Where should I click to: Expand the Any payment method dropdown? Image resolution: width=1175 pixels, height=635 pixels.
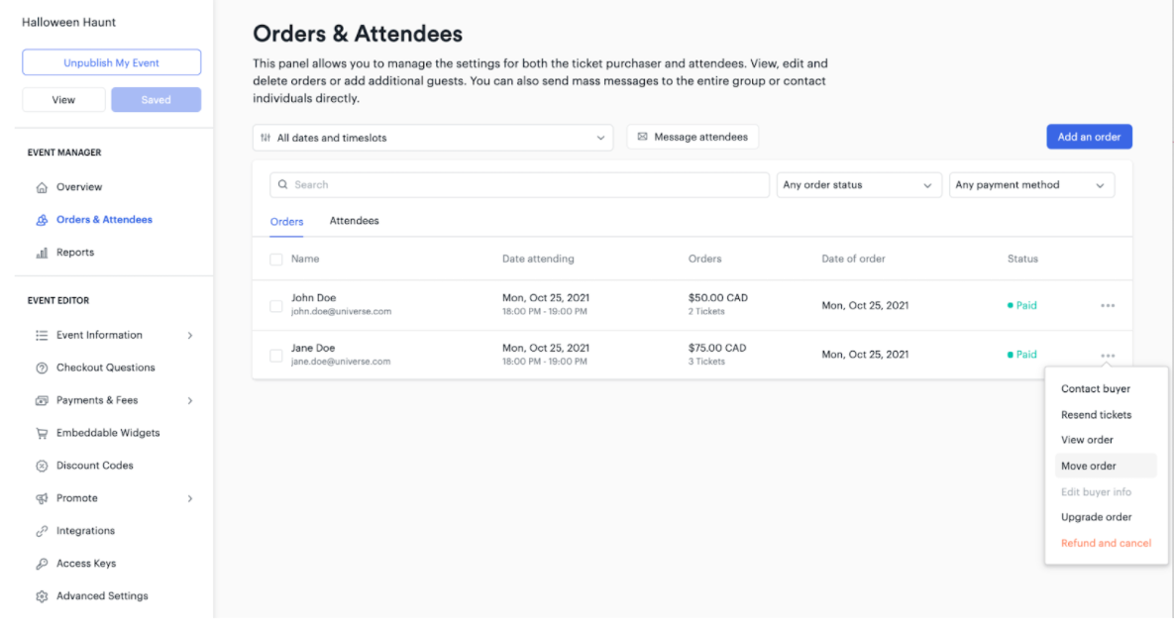pyautogui.click(x=1030, y=185)
